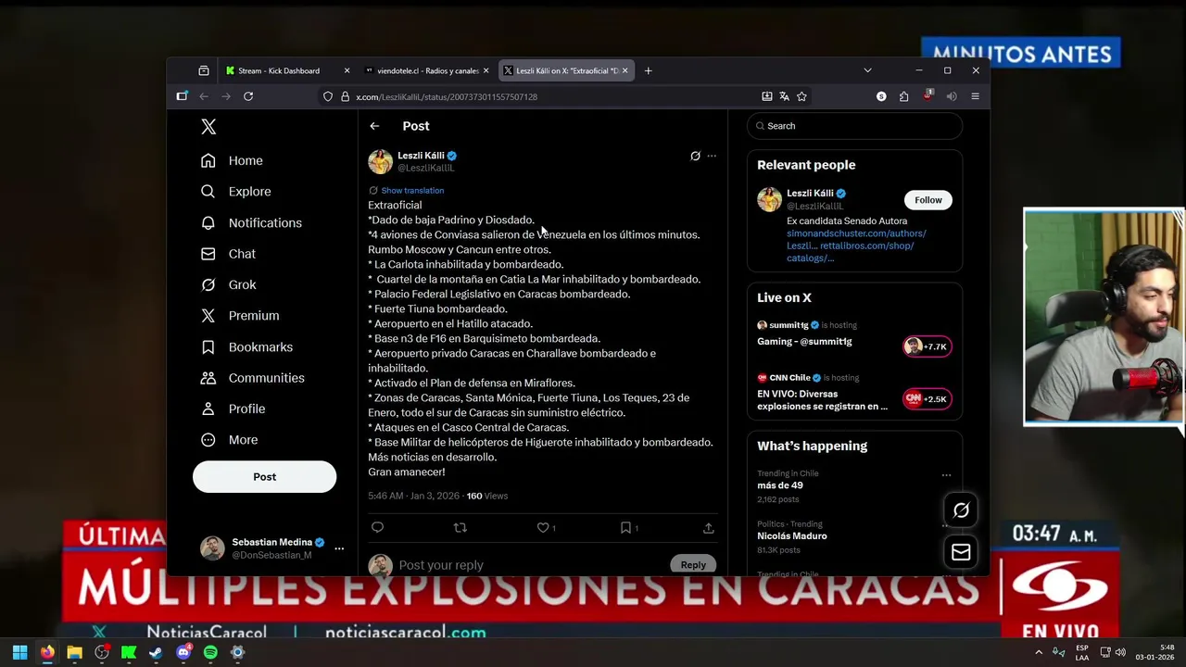Image resolution: width=1186 pixels, height=667 pixels.
Task: Switch to Stream - Kick Dashboard tab
Action: coord(278,71)
